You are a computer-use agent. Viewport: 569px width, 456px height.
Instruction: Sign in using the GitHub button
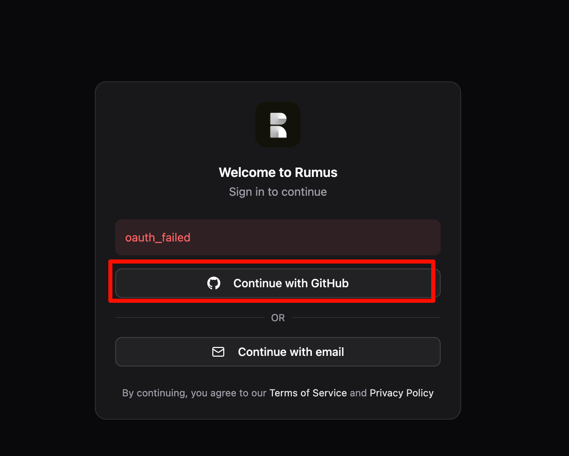(278, 283)
